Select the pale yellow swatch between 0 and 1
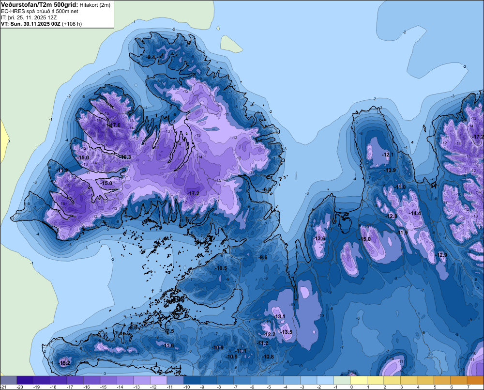This screenshot has width=484, height=390. (x=358, y=380)
